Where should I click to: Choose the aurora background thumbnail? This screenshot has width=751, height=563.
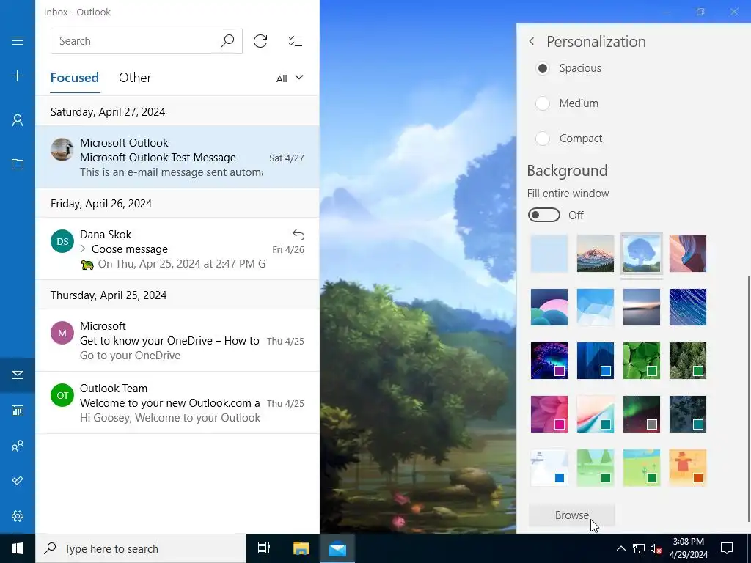pyautogui.click(x=642, y=415)
